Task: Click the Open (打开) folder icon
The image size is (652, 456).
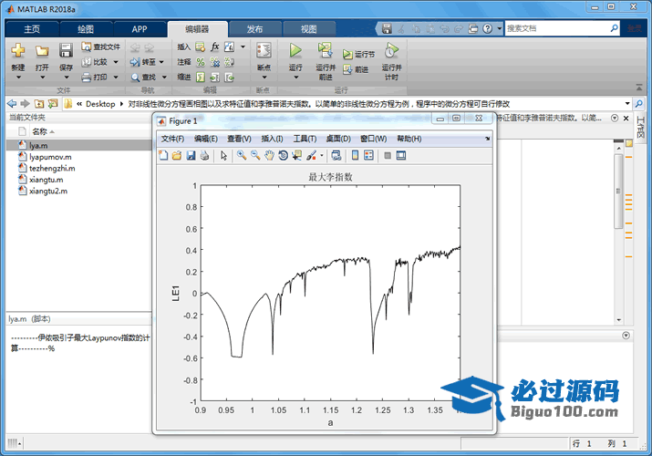Action: pos(42,51)
